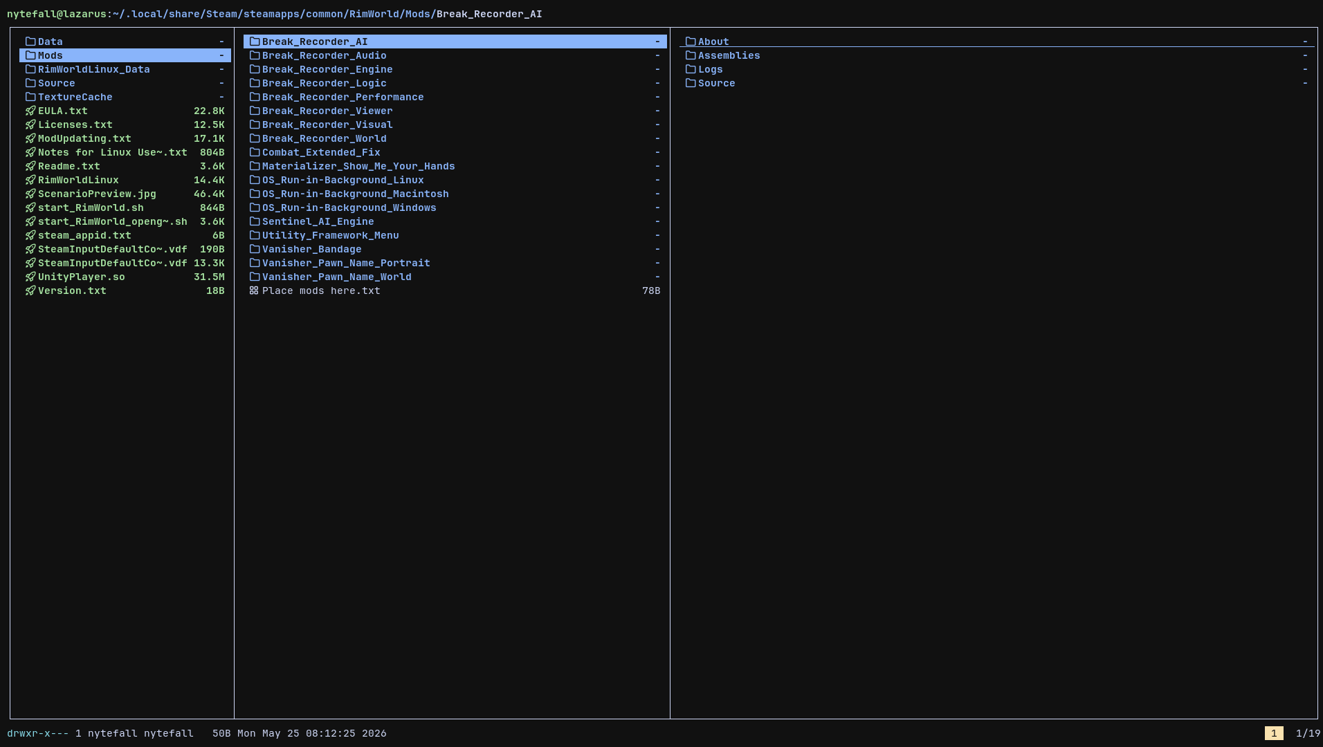
Task: Click the 50B size in the status bar
Action: point(221,733)
